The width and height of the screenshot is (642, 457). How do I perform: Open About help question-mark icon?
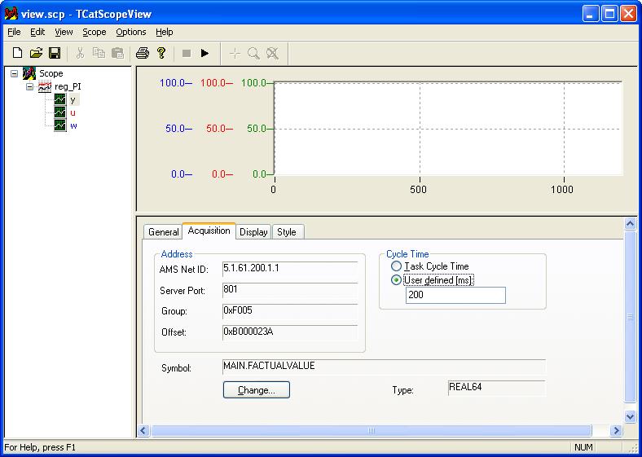[x=161, y=53]
